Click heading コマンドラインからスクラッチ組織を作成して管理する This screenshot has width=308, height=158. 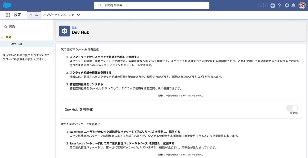point(104,57)
